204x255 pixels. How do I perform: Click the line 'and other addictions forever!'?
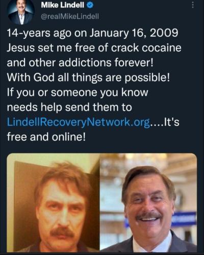point(80,63)
